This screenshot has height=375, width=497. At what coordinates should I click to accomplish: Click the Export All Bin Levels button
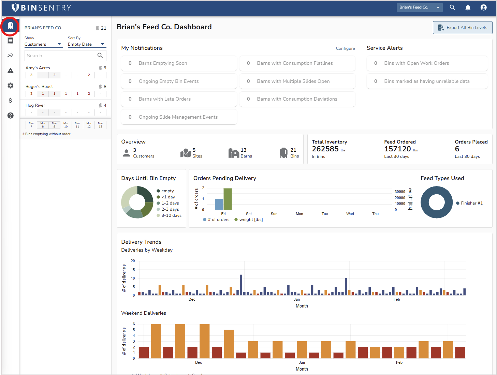(462, 28)
